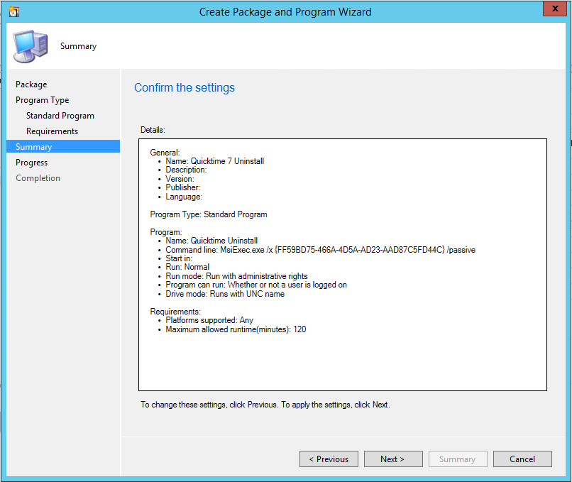
Task: Click the 'Version:' line
Action: 180,179
